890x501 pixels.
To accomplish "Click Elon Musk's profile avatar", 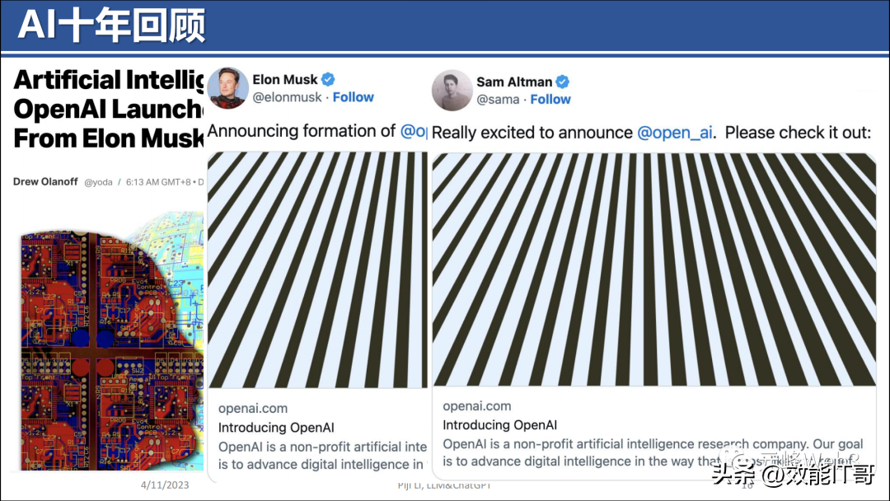I will (x=228, y=87).
